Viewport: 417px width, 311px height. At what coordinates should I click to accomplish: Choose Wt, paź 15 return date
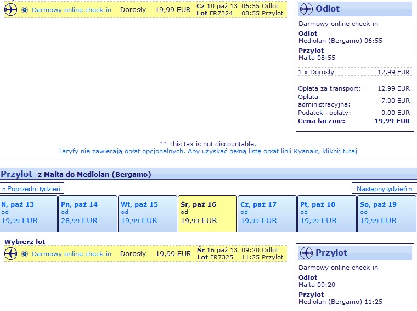point(148,214)
